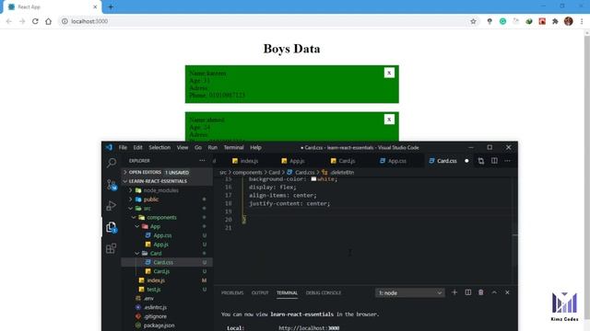Collapse the App folder in explorer
590x331 pixels.
coord(167,226)
